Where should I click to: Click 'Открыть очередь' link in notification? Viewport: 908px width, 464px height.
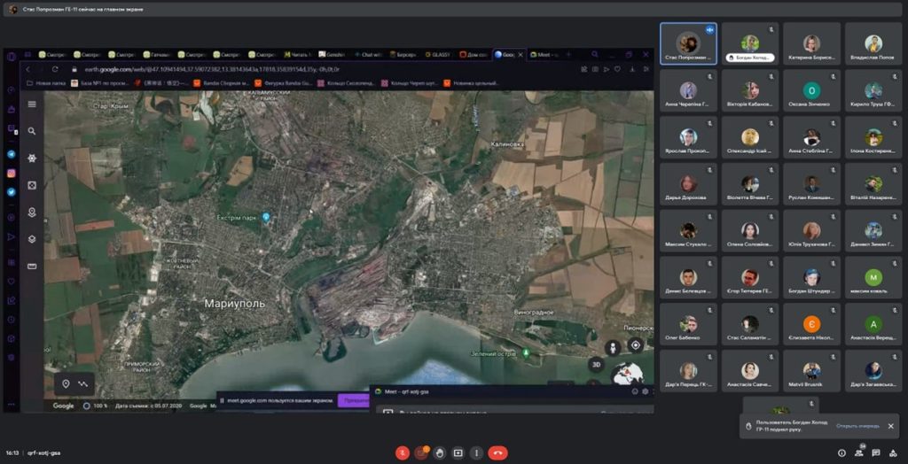(857, 426)
